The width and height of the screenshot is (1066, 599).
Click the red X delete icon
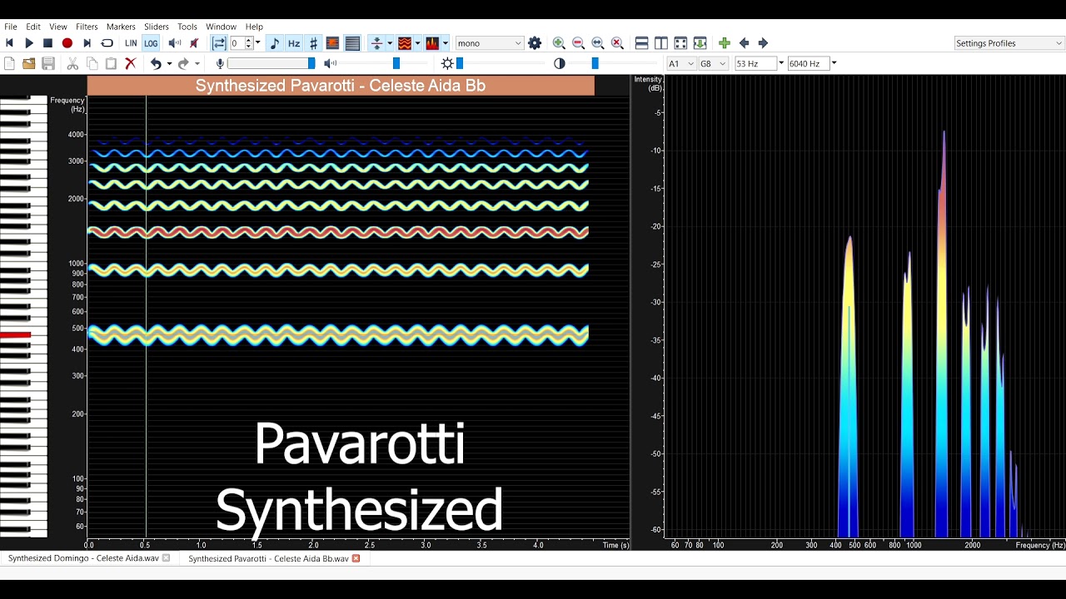click(x=130, y=63)
